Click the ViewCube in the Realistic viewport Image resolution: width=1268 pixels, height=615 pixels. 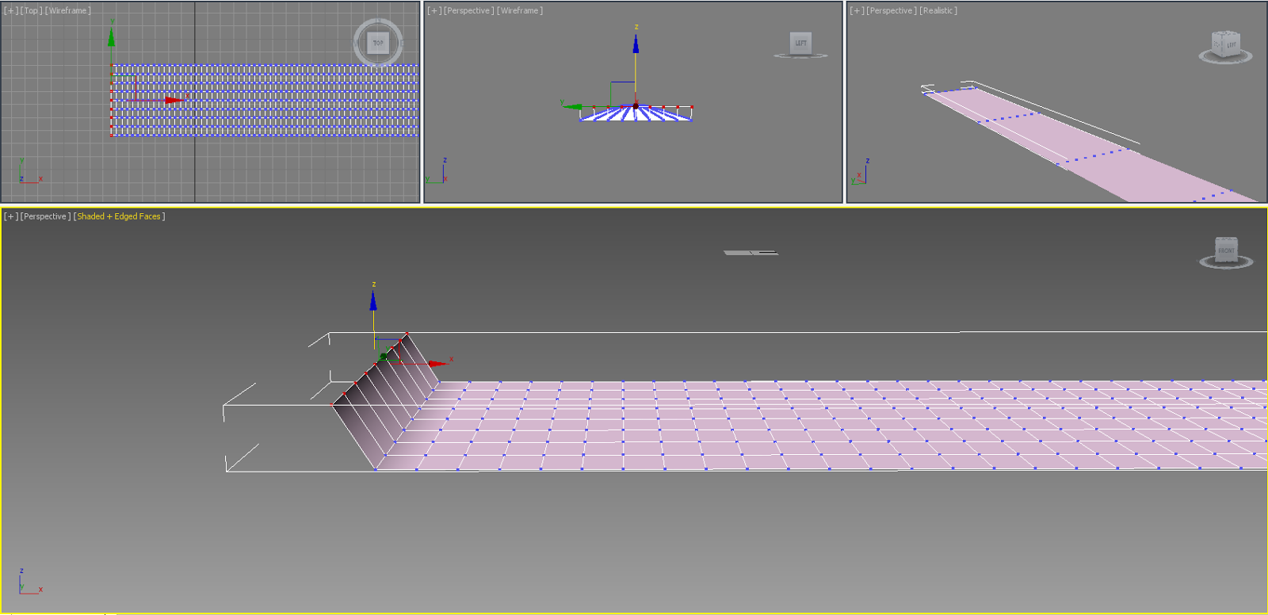[1225, 44]
